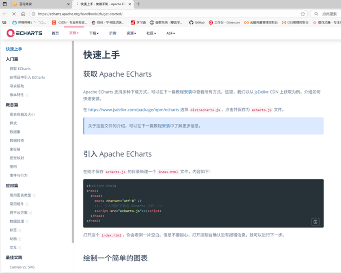Switch to the 苍穹外卖 browser tab
Screen dimensions: 341x273
(x=41, y=4)
